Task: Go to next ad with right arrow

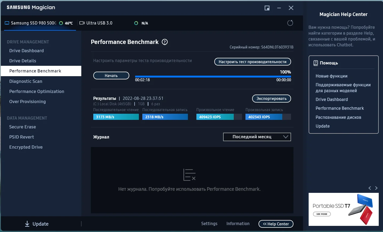Action: [x=376, y=188]
